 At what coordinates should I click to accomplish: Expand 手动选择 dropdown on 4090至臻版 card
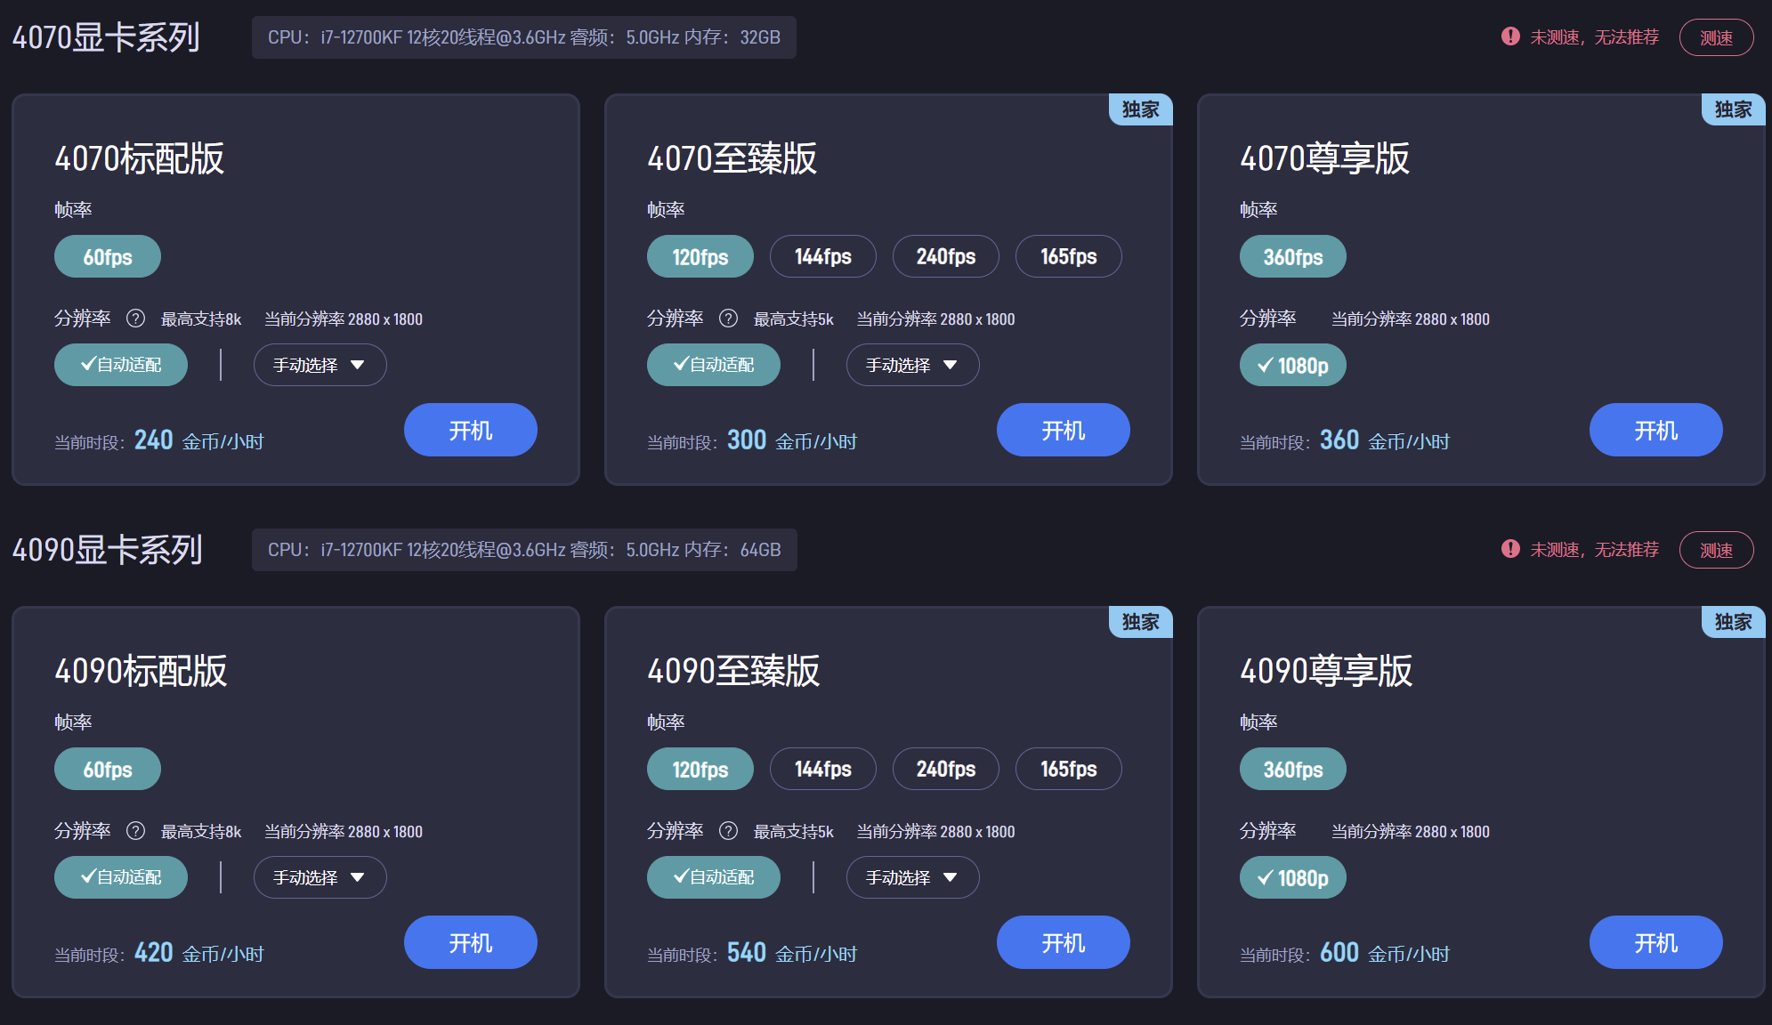[912, 877]
